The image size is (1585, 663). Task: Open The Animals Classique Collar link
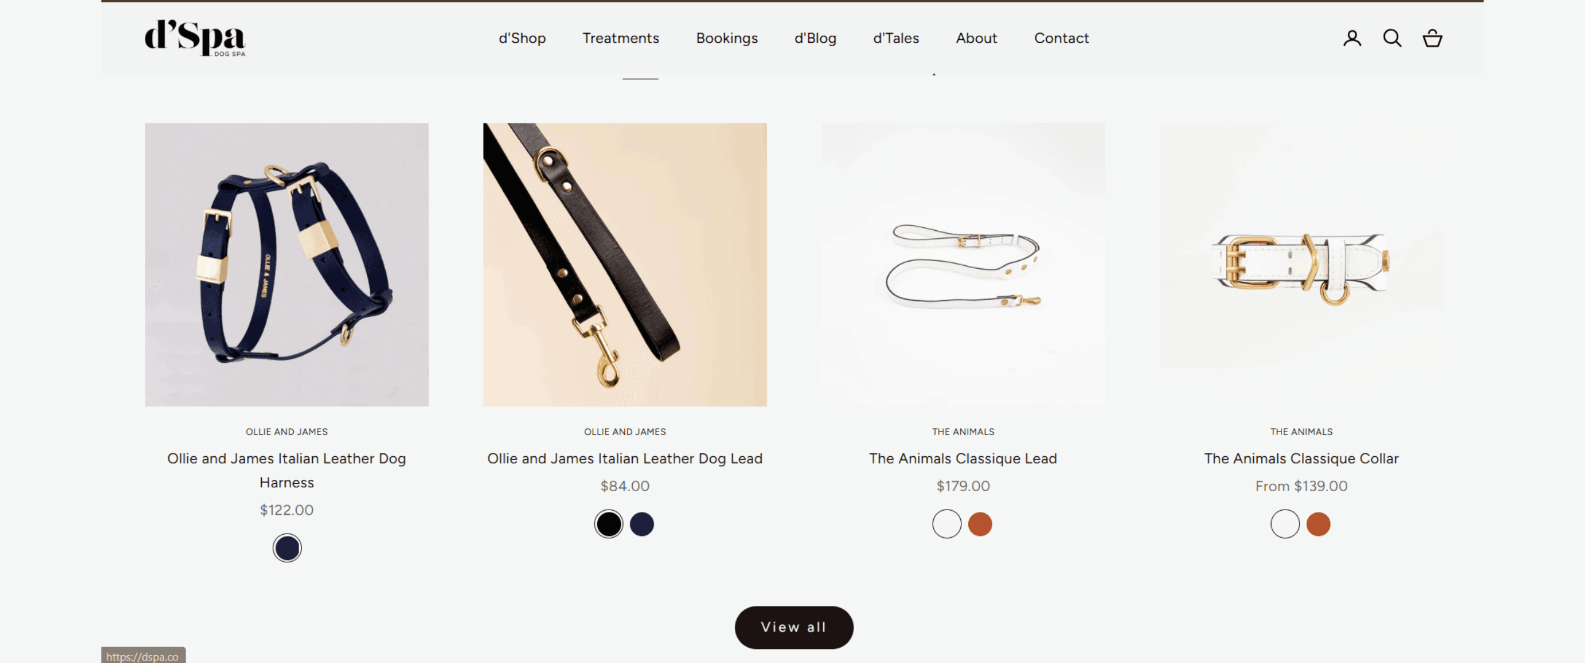tap(1301, 458)
